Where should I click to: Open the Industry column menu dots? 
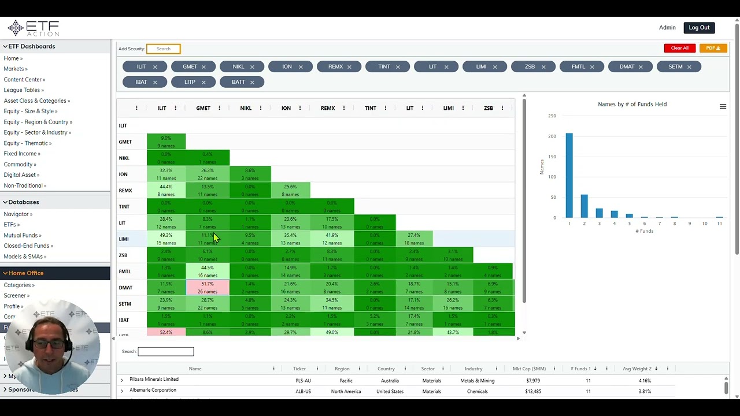click(x=497, y=369)
